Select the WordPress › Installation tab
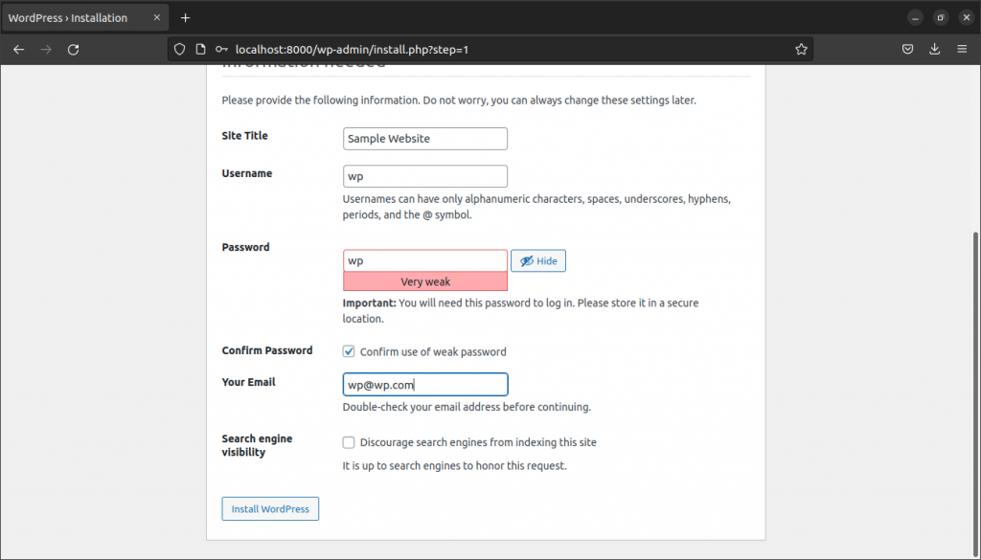The width and height of the screenshot is (981, 560). point(85,17)
